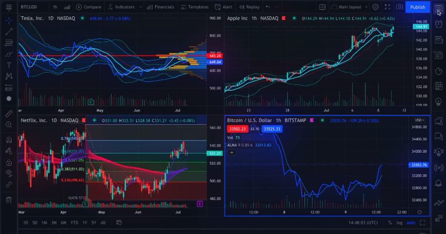446x234 pixels.
Task: Open the chart settings gear
Action: [x=375, y=7]
